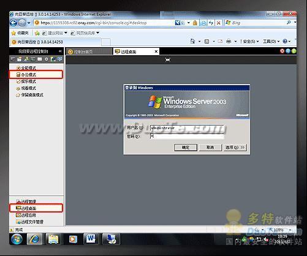Image resolution: width=307 pixels, height=256 pixels.
Task: Expand 选项 options button in login dialog
Action: pyautogui.click(x=235, y=148)
